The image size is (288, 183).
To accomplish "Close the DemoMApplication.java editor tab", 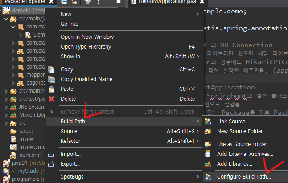I will point(202,2).
